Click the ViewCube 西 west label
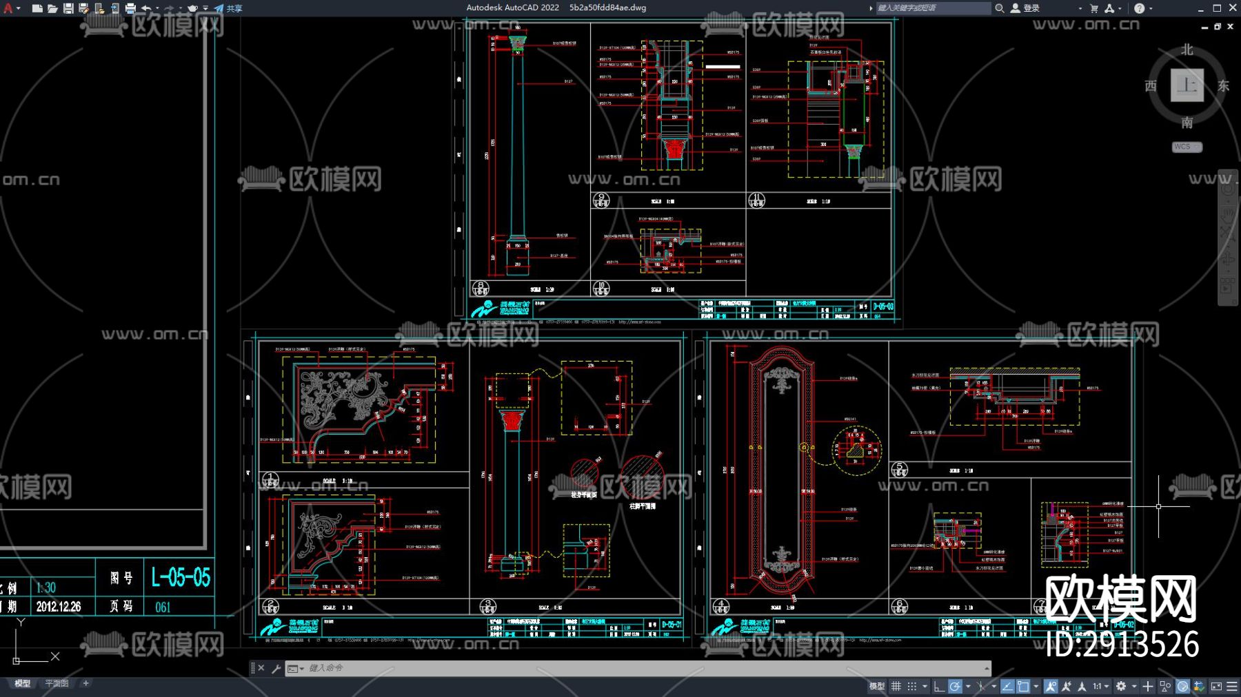 click(x=1151, y=86)
